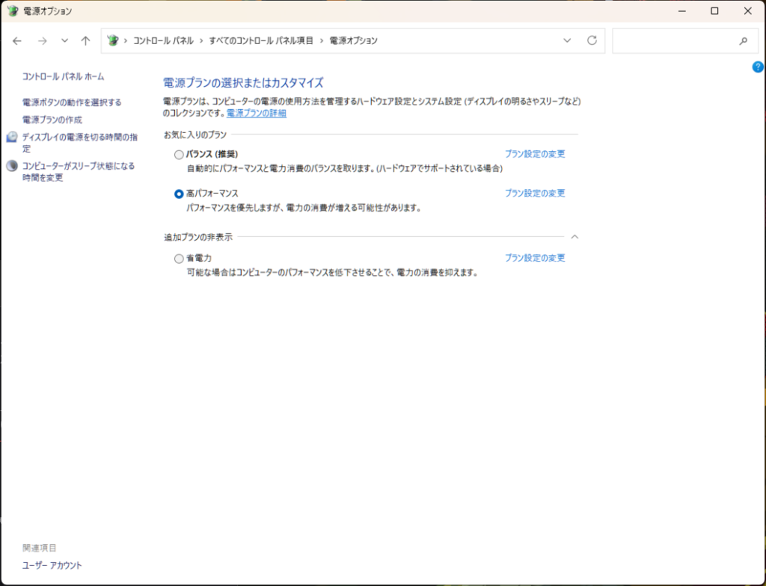Open the blue help question mark icon
The width and height of the screenshot is (766, 586).
pos(757,67)
